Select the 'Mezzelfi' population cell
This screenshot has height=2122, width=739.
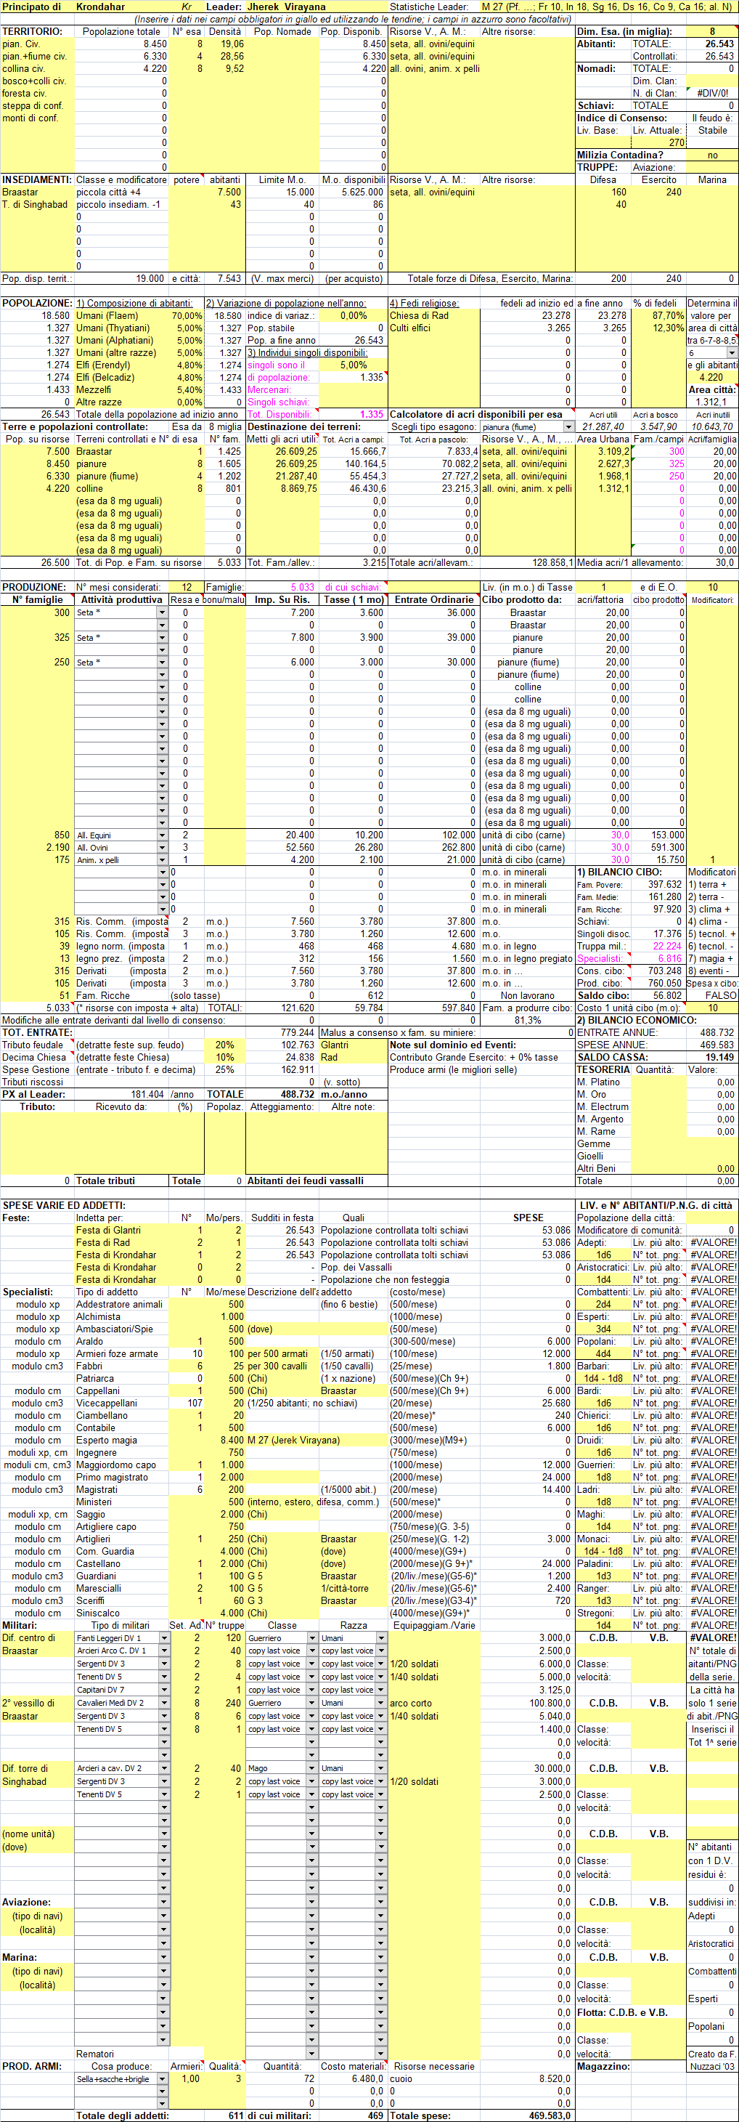click(x=122, y=389)
